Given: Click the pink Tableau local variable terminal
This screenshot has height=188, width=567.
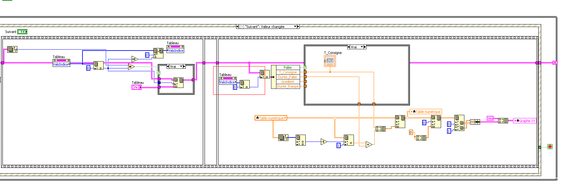Looking at the screenshot, I should tap(137, 87).
